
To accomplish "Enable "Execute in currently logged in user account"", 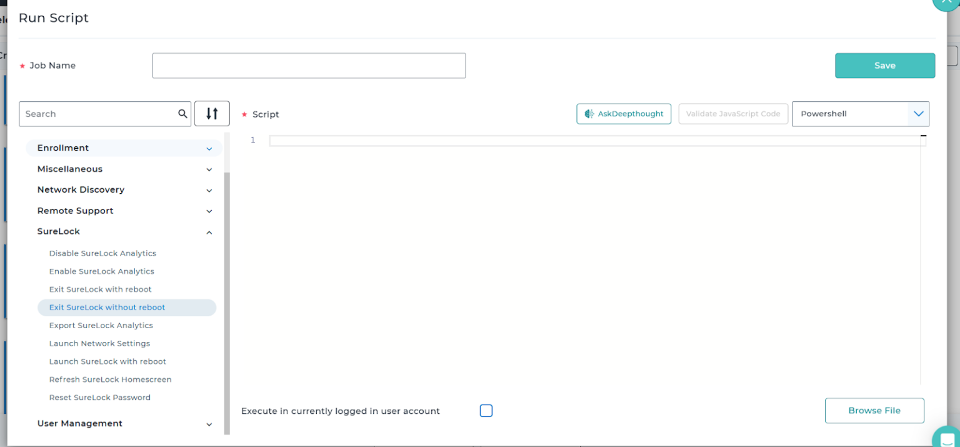I will [x=486, y=411].
